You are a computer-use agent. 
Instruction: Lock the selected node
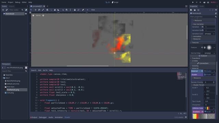coord(75,10)
